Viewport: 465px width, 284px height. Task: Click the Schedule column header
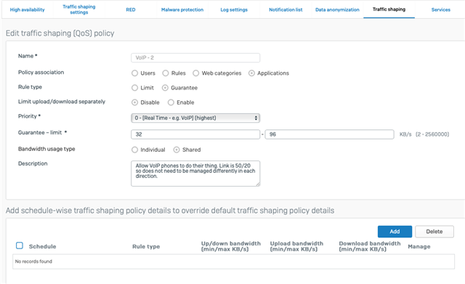point(42,246)
